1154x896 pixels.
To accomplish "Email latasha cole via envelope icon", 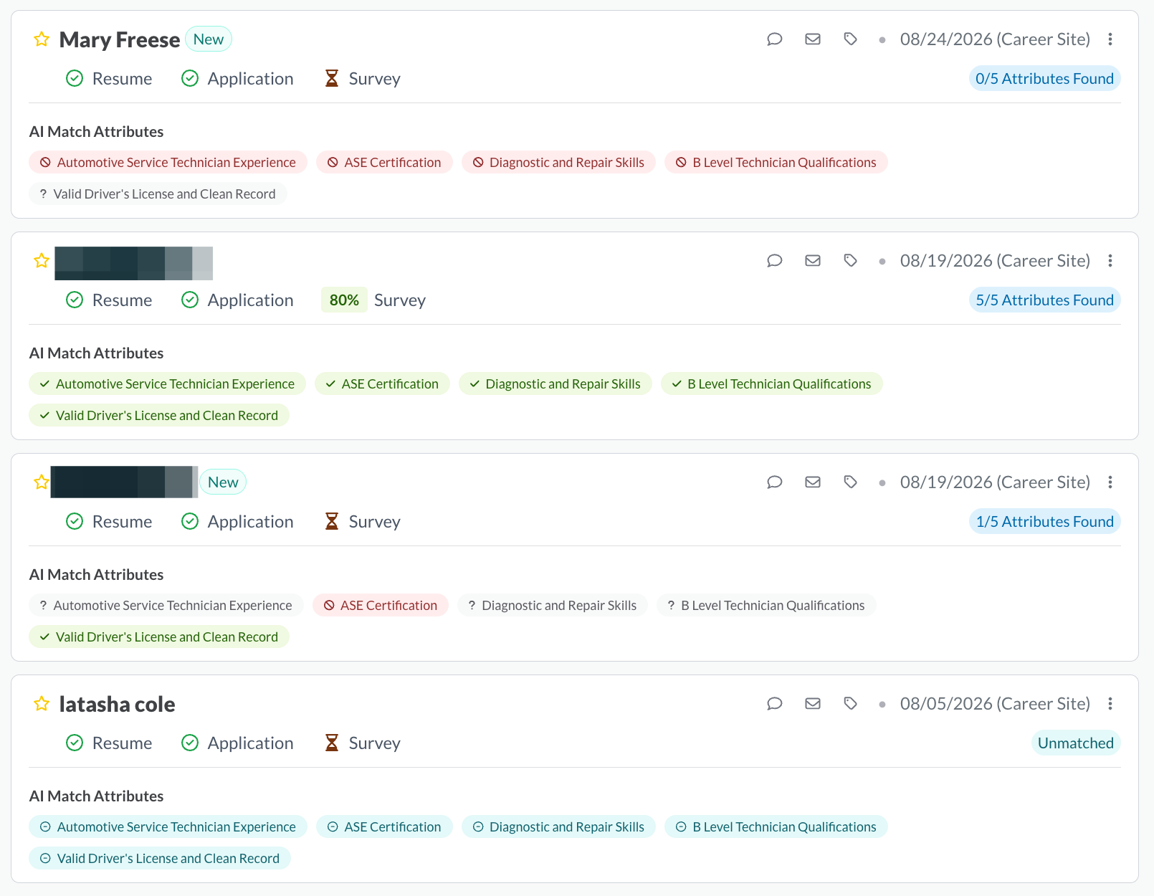I will [x=813, y=704].
